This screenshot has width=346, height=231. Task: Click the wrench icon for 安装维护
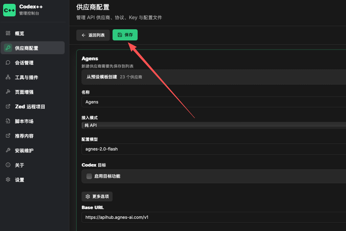8,150
